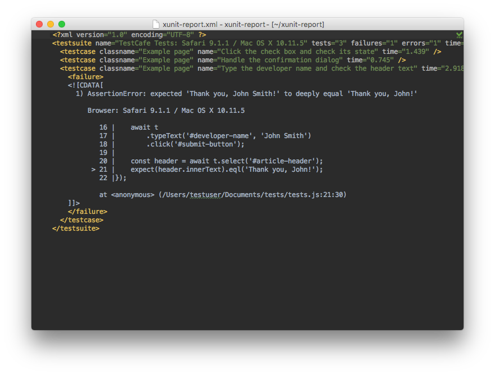The image size is (495, 375).
Task: Click the closing '</testcase>' tag
Action: pyautogui.click(x=82, y=220)
